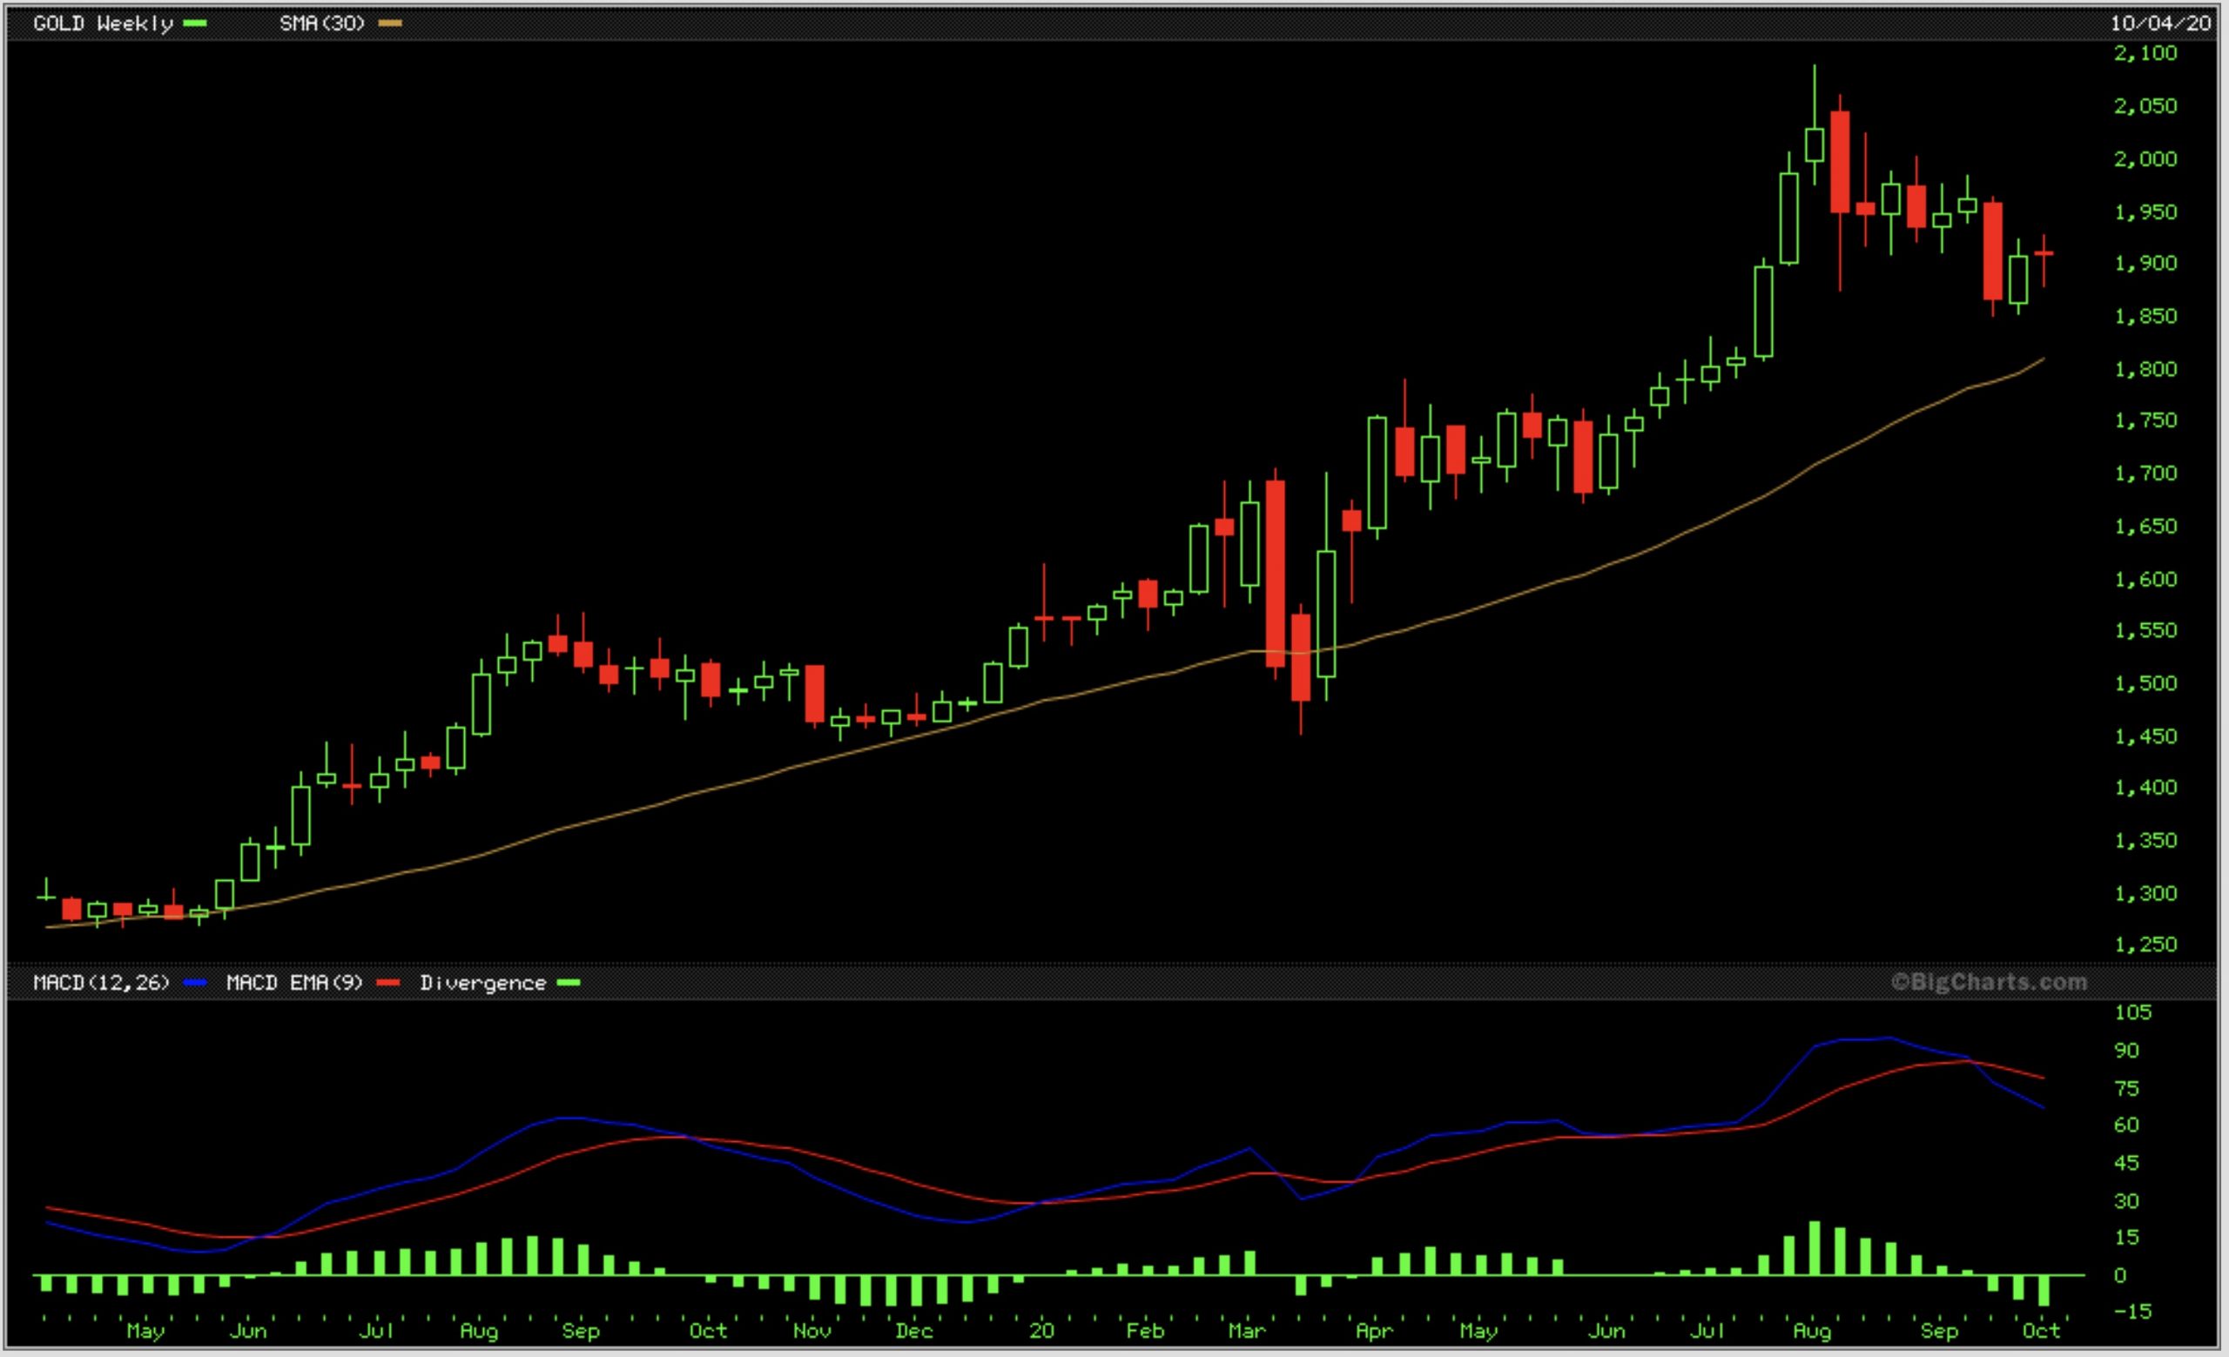Click the tan SMA(30) legend swatch
The width and height of the screenshot is (2229, 1357).
point(390,24)
